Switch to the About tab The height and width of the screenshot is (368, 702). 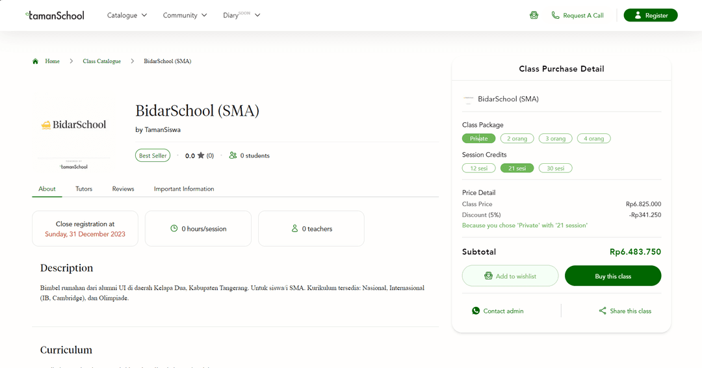click(47, 189)
